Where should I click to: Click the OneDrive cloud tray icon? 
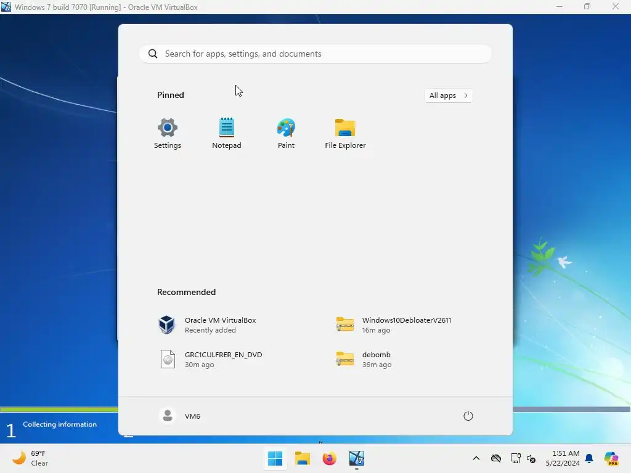[496, 458]
